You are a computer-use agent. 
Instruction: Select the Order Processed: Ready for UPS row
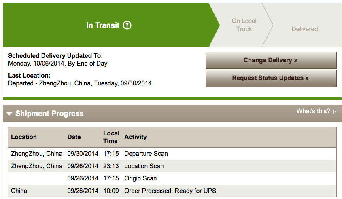(172, 191)
